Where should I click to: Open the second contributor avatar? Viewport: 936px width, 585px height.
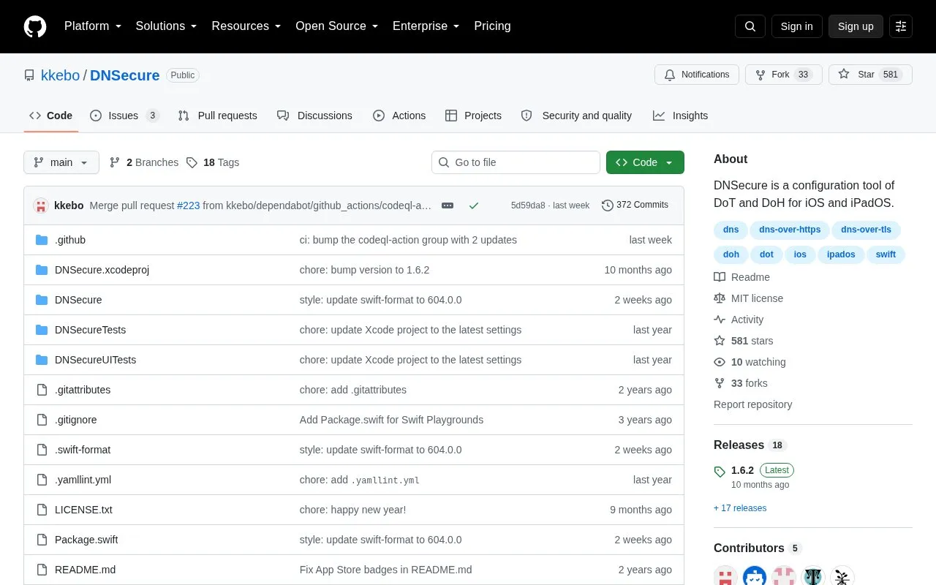pyautogui.click(x=755, y=577)
